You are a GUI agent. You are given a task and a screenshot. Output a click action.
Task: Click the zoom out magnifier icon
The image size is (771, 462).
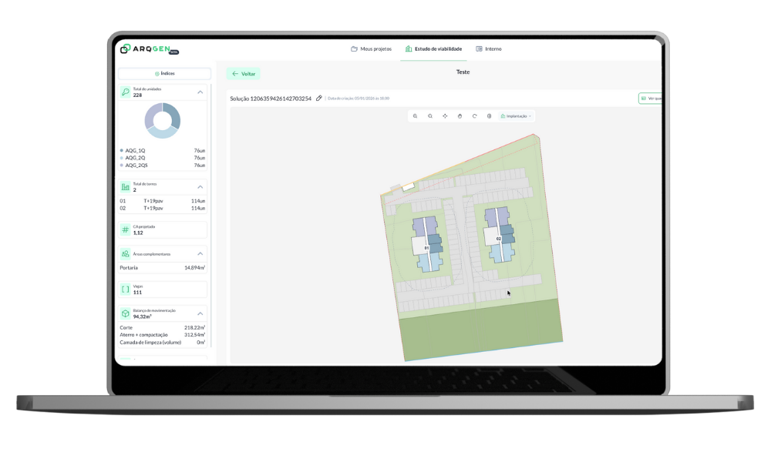(x=430, y=115)
